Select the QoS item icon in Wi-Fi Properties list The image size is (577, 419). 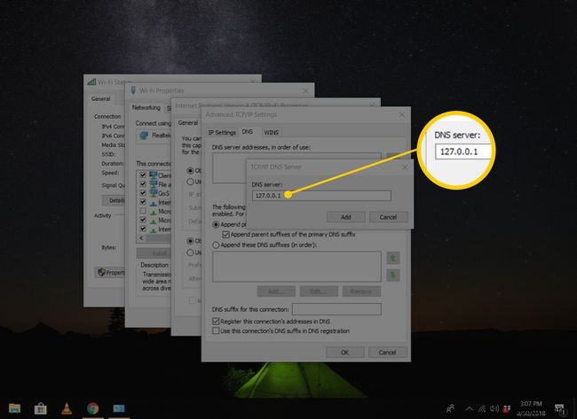coord(154,193)
